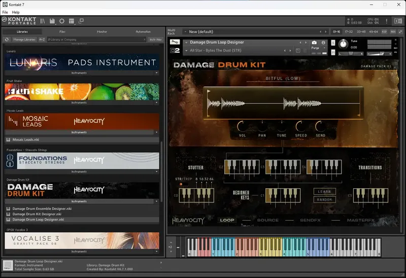Click the workspace layout icon
This screenshot has height=278, width=406.
(x=72, y=21)
